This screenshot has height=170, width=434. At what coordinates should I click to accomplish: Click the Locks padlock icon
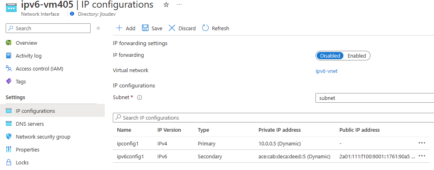pos(9,162)
